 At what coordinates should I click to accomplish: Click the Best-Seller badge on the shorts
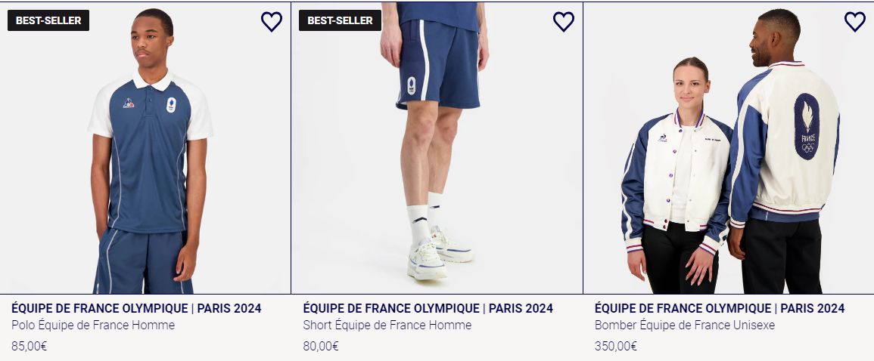tap(340, 20)
